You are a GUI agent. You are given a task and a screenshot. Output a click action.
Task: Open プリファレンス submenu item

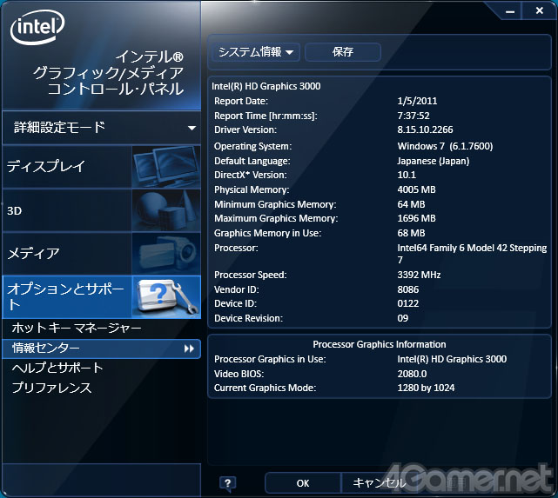pos(51,388)
